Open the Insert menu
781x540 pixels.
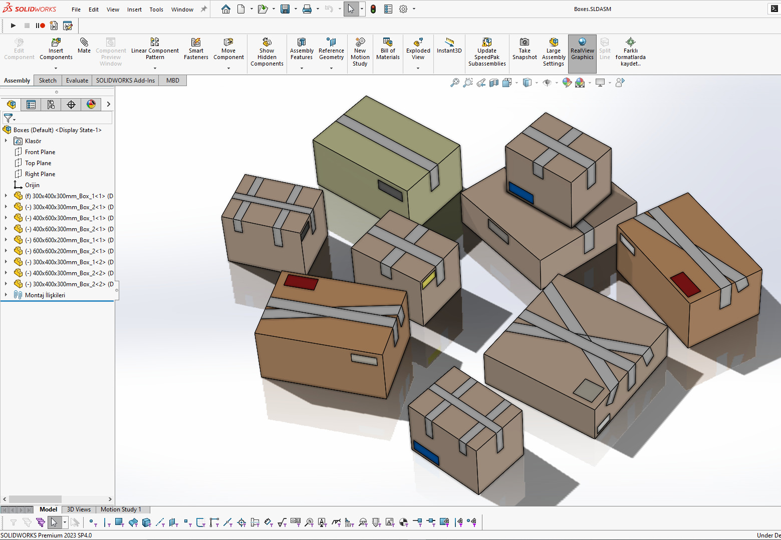pos(134,10)
